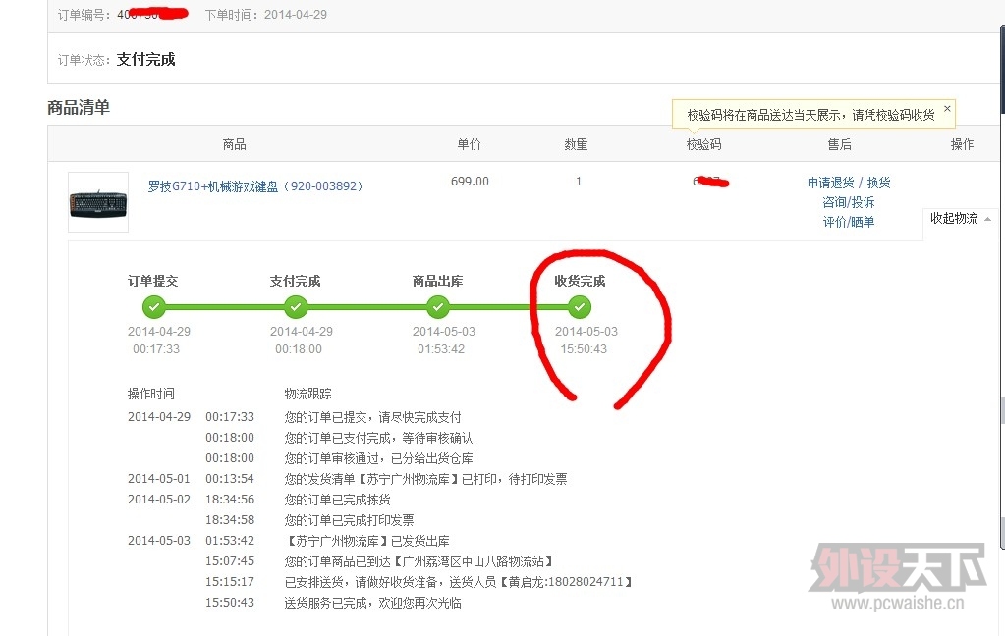Click the 支付完成 green check step icon
The image size is (1005, 636).
[296, 307]
